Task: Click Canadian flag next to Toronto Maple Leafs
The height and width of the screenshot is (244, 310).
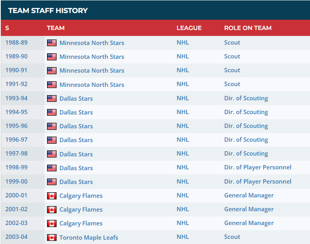Action: [x=52, y=238]
